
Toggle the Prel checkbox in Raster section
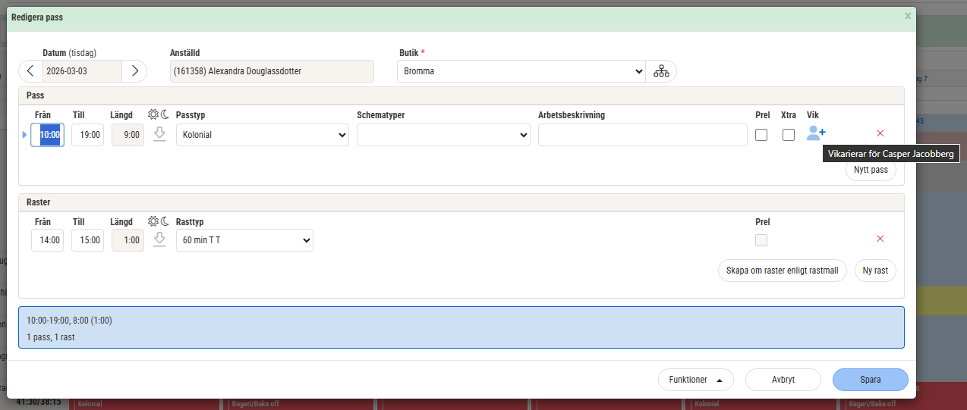coord(761,240)
